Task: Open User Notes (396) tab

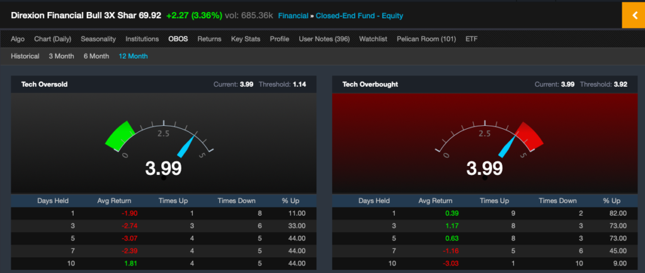Action: point(324,39)
